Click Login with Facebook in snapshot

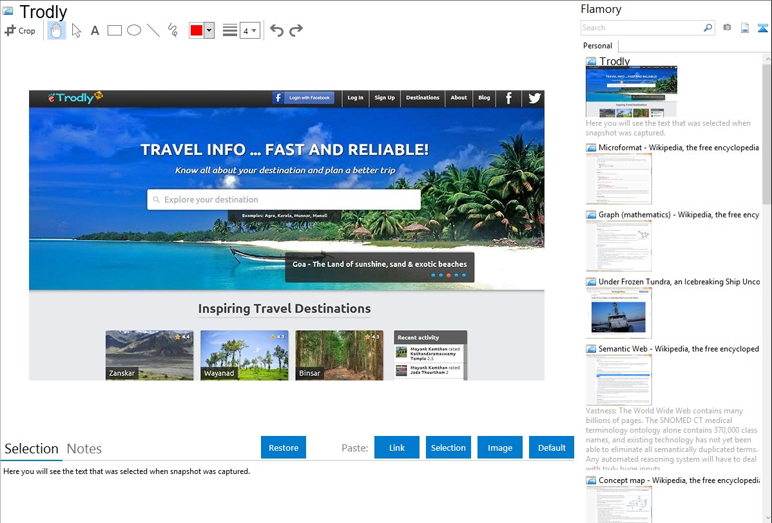coord(304,97)
